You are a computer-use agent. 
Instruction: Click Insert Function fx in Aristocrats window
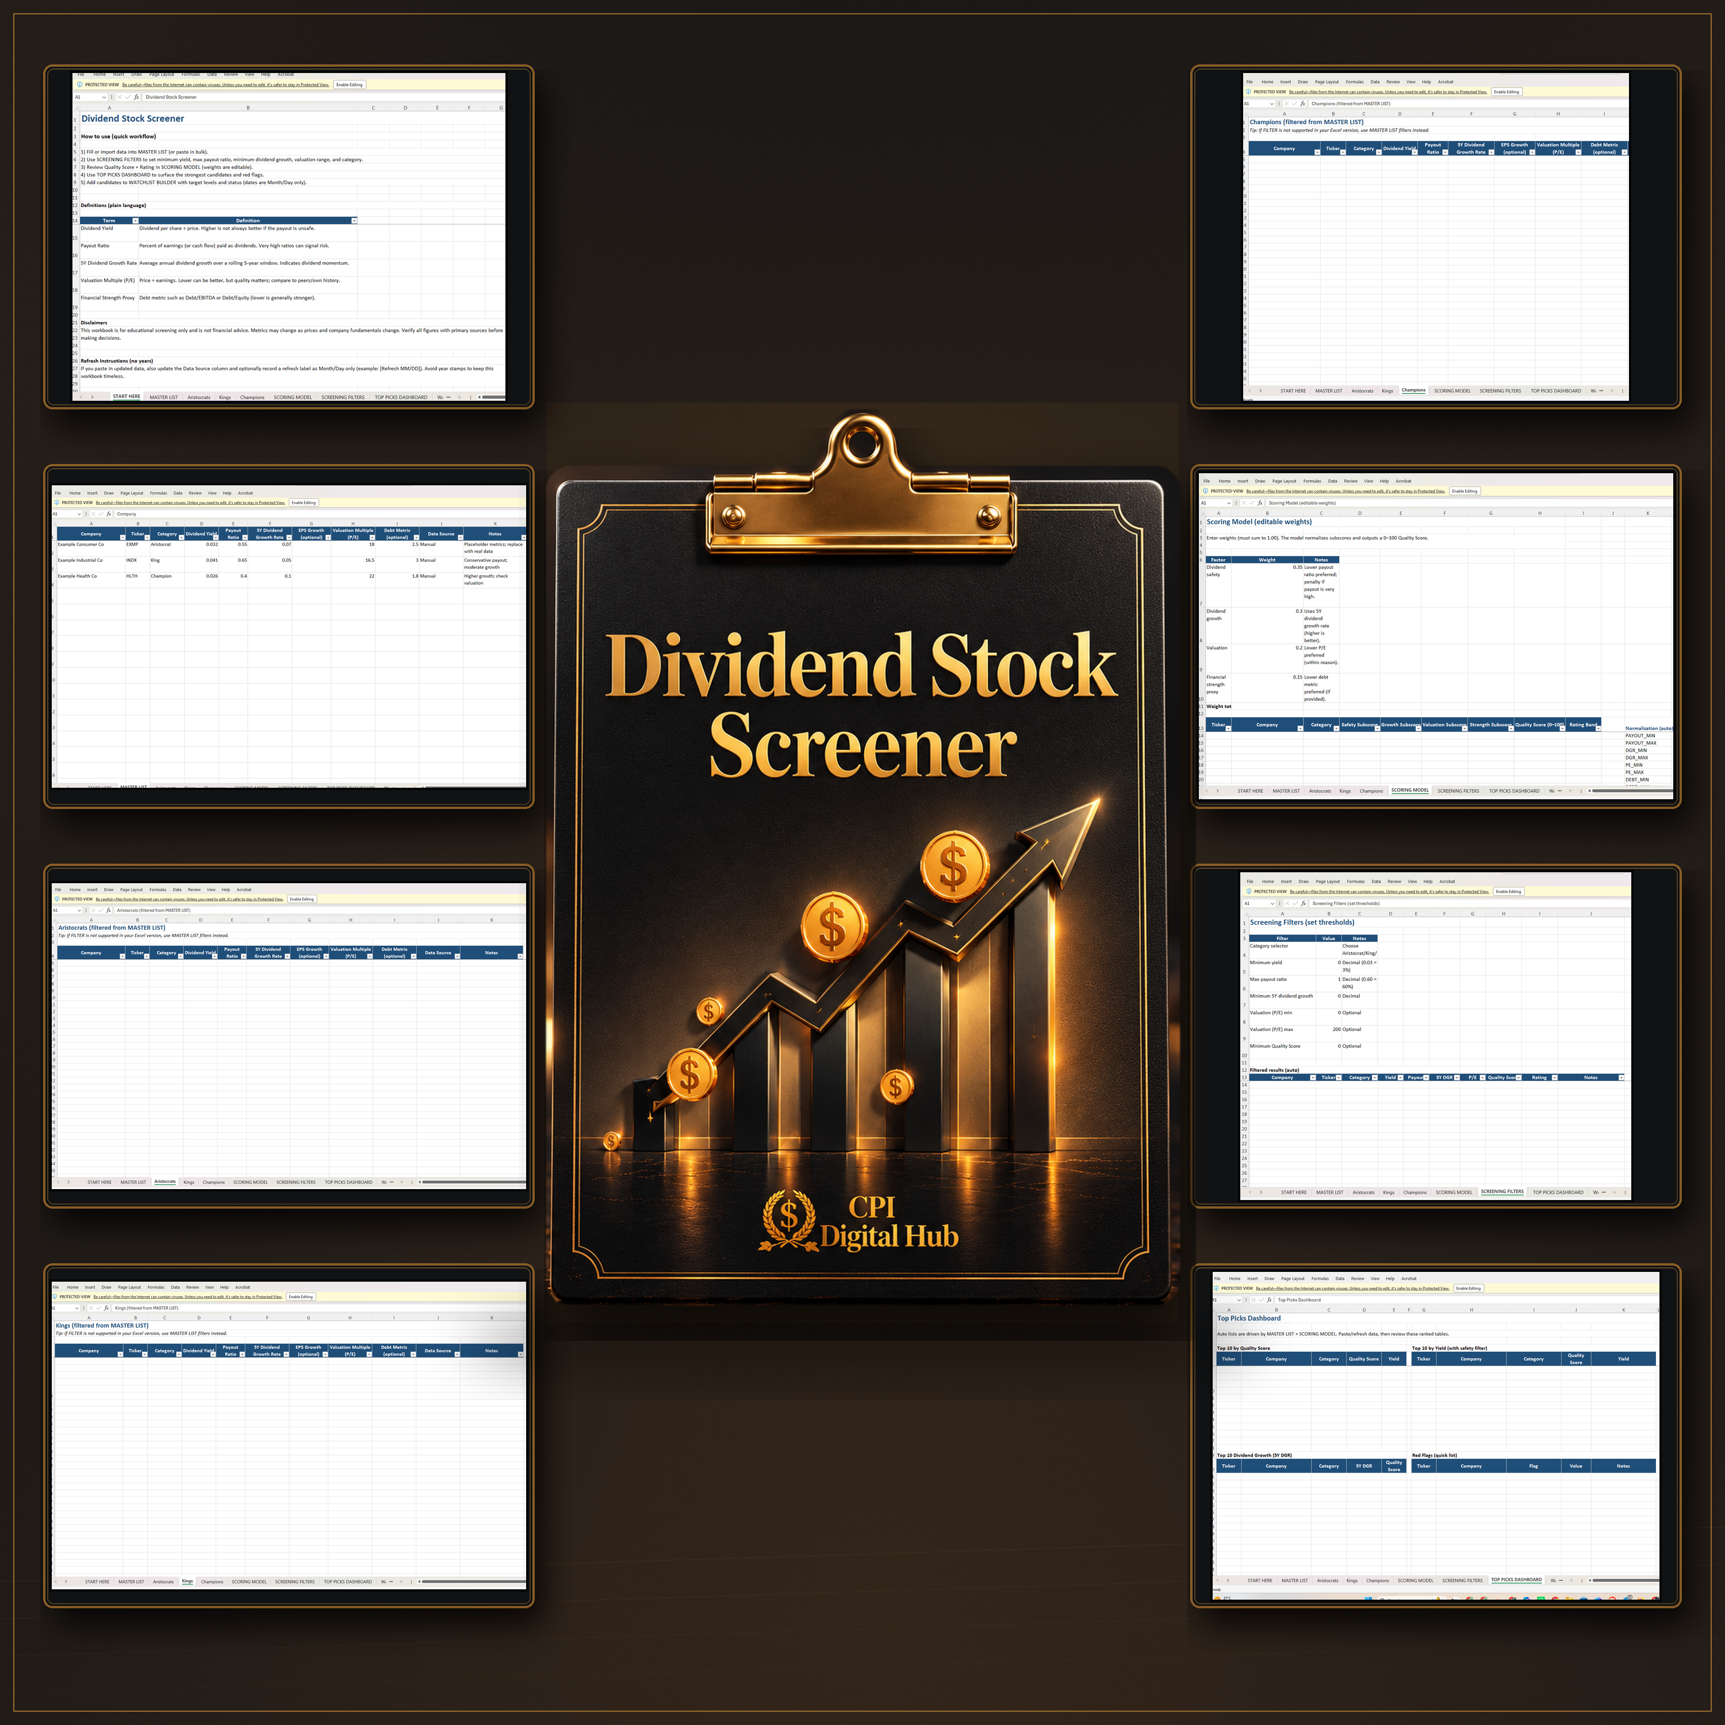[109, 910]
